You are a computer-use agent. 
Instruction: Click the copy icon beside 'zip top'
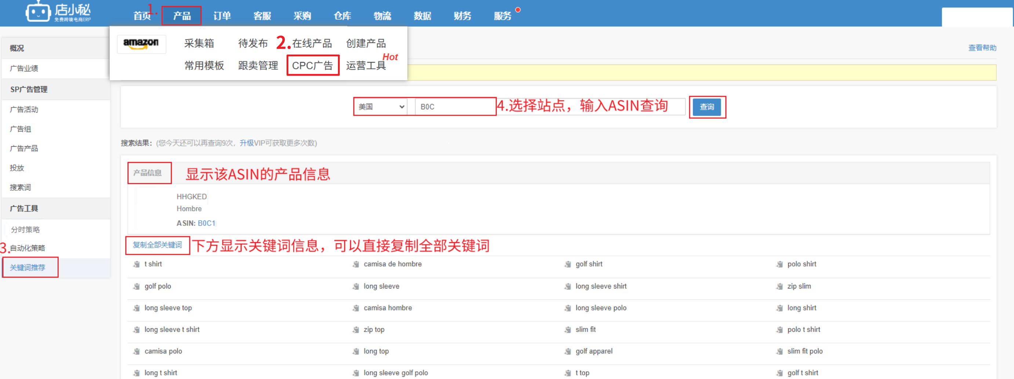pos(356,330)
